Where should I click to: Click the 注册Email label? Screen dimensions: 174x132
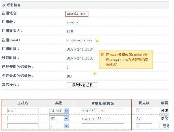click(11, 40)
